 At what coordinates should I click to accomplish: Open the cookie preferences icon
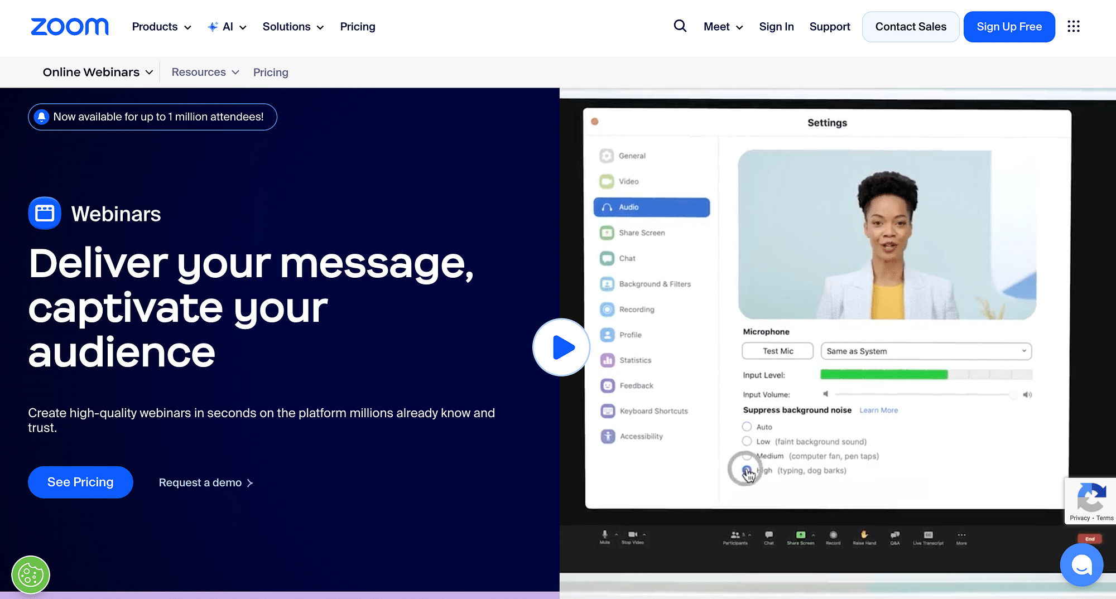click(31, 575)
